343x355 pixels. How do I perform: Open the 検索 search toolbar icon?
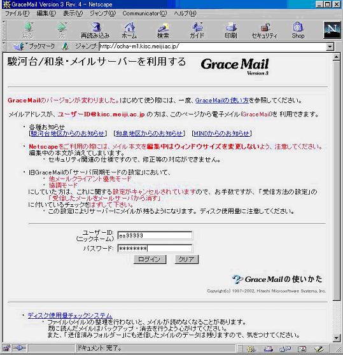(163, 30)
